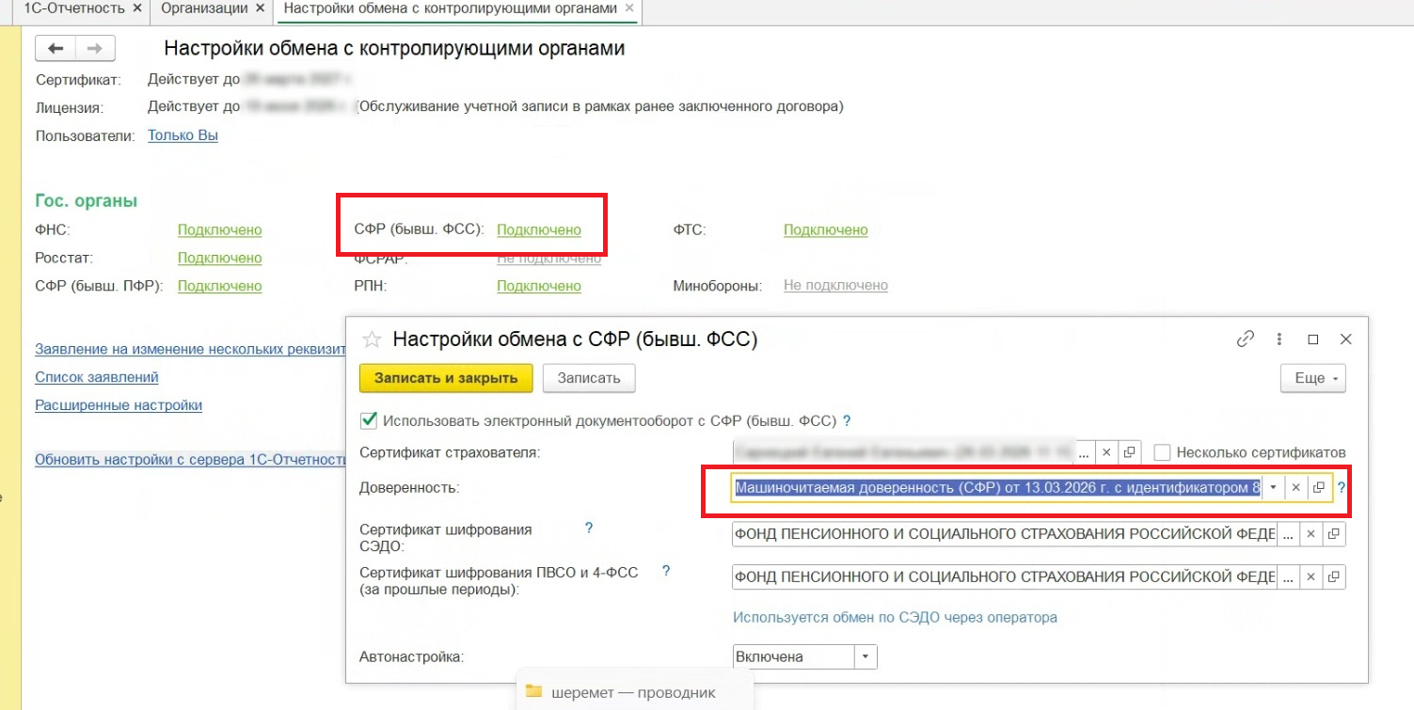Image resolution: width=1414 pixels, height=710 pixels.
Task: Open the ФТС Подключено link
Action: pyautogui.click(x=825, y=229)
